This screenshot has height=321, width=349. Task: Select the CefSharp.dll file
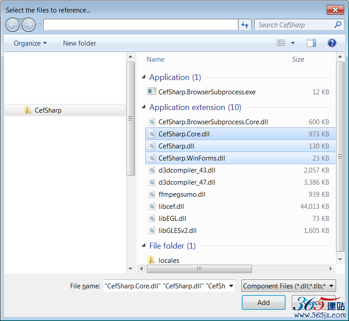click(x=240, y=146)
